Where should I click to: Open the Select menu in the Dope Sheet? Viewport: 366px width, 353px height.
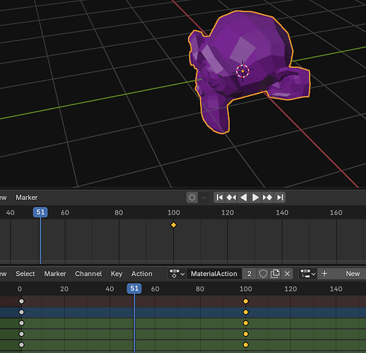[25, 274]
